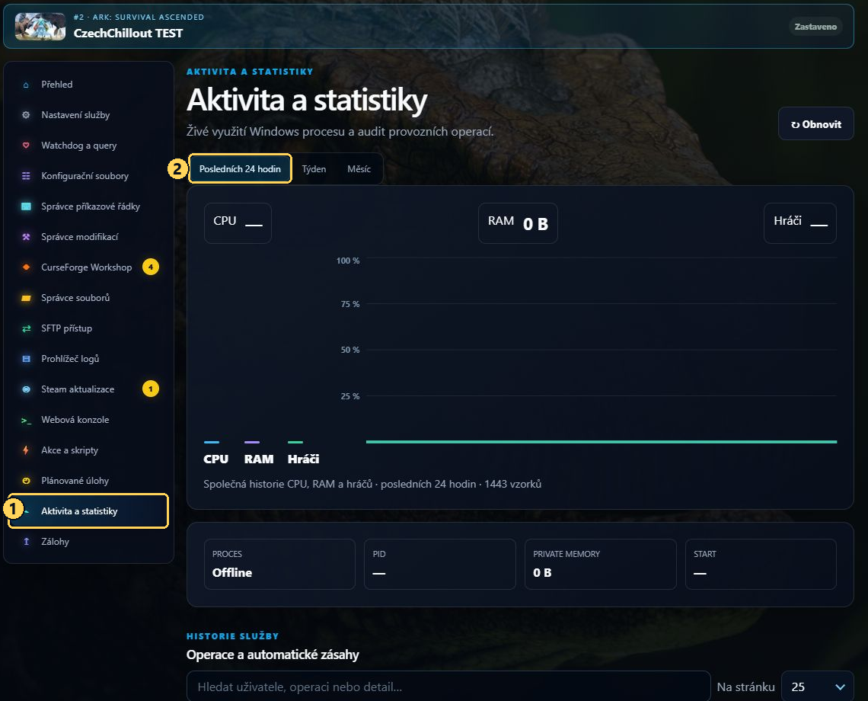The height and width of the screenshot is (701, 868).
Task: Click the SFTP přístup arrows icon
Action: [26, 328]
